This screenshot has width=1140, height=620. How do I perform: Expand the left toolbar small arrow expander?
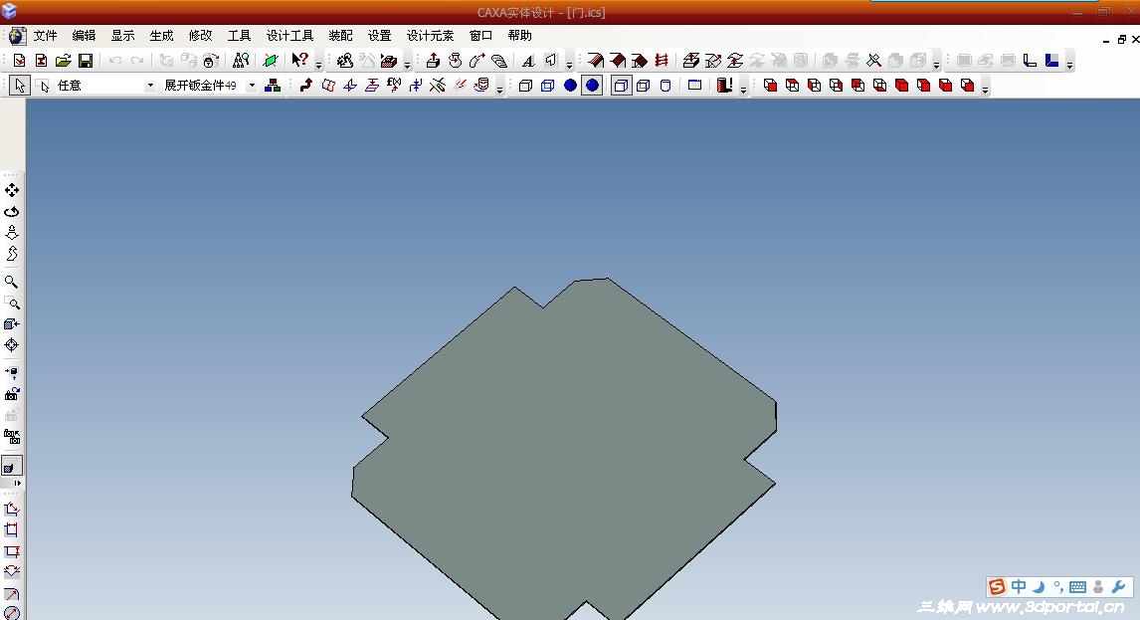18,484
